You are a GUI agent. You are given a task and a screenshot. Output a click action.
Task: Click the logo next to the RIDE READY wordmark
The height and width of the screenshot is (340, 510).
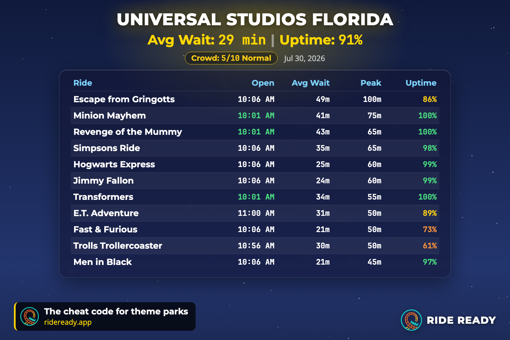411,320
